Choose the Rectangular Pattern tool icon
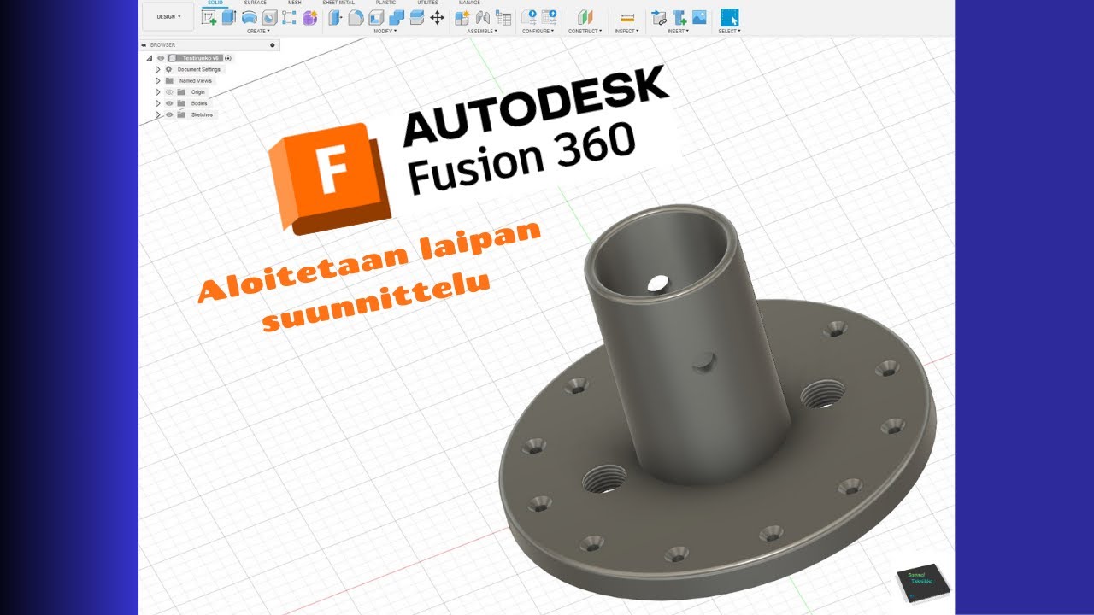The width and height of the screenshot is (1094, 615). coord(289,17)
